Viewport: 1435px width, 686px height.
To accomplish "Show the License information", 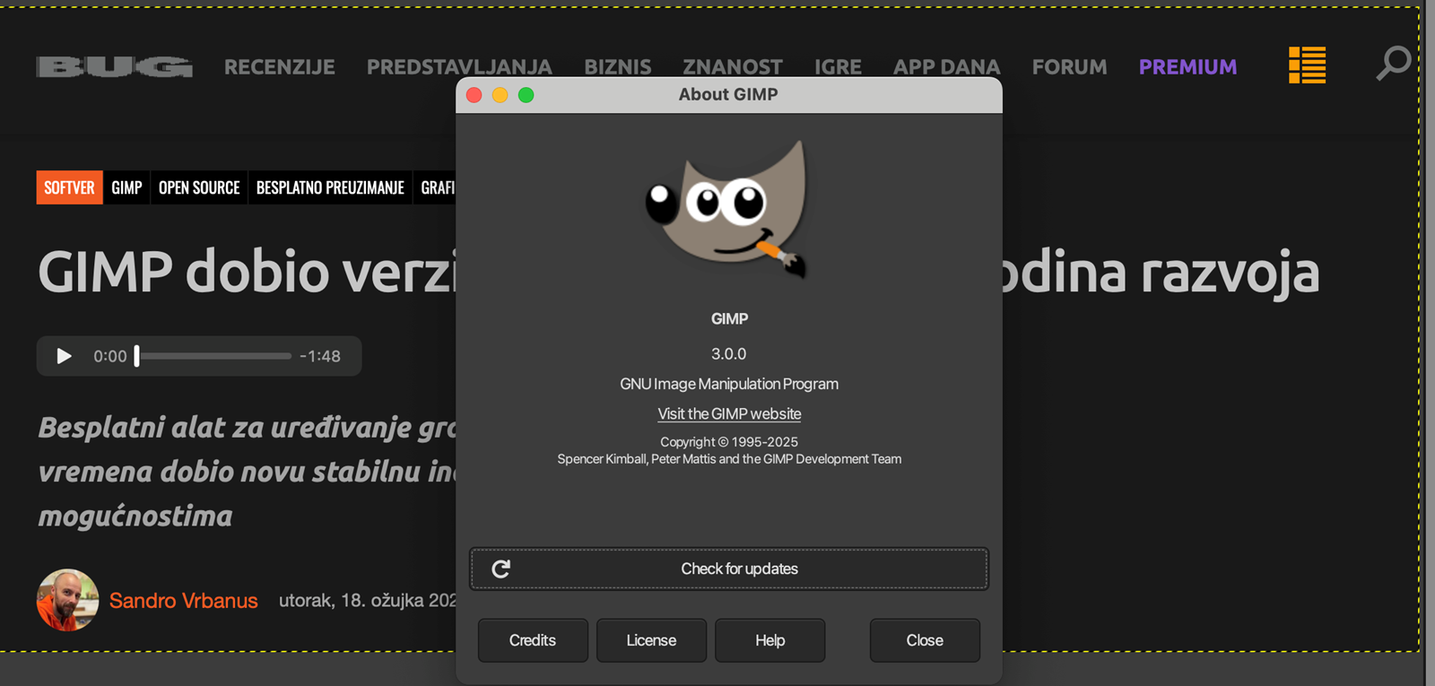I will click(651, 640).
